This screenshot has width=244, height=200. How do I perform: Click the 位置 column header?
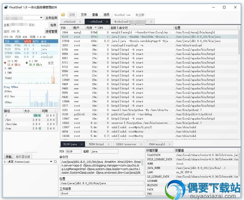tap(206, 28)
